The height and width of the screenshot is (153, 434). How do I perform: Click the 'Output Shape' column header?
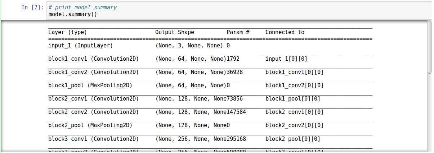coord(175,32)
